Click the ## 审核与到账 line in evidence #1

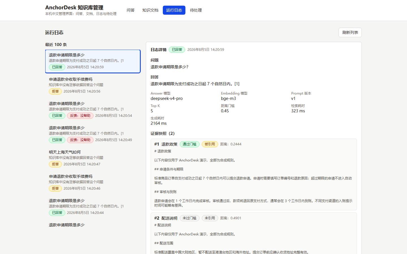[166, 192]
